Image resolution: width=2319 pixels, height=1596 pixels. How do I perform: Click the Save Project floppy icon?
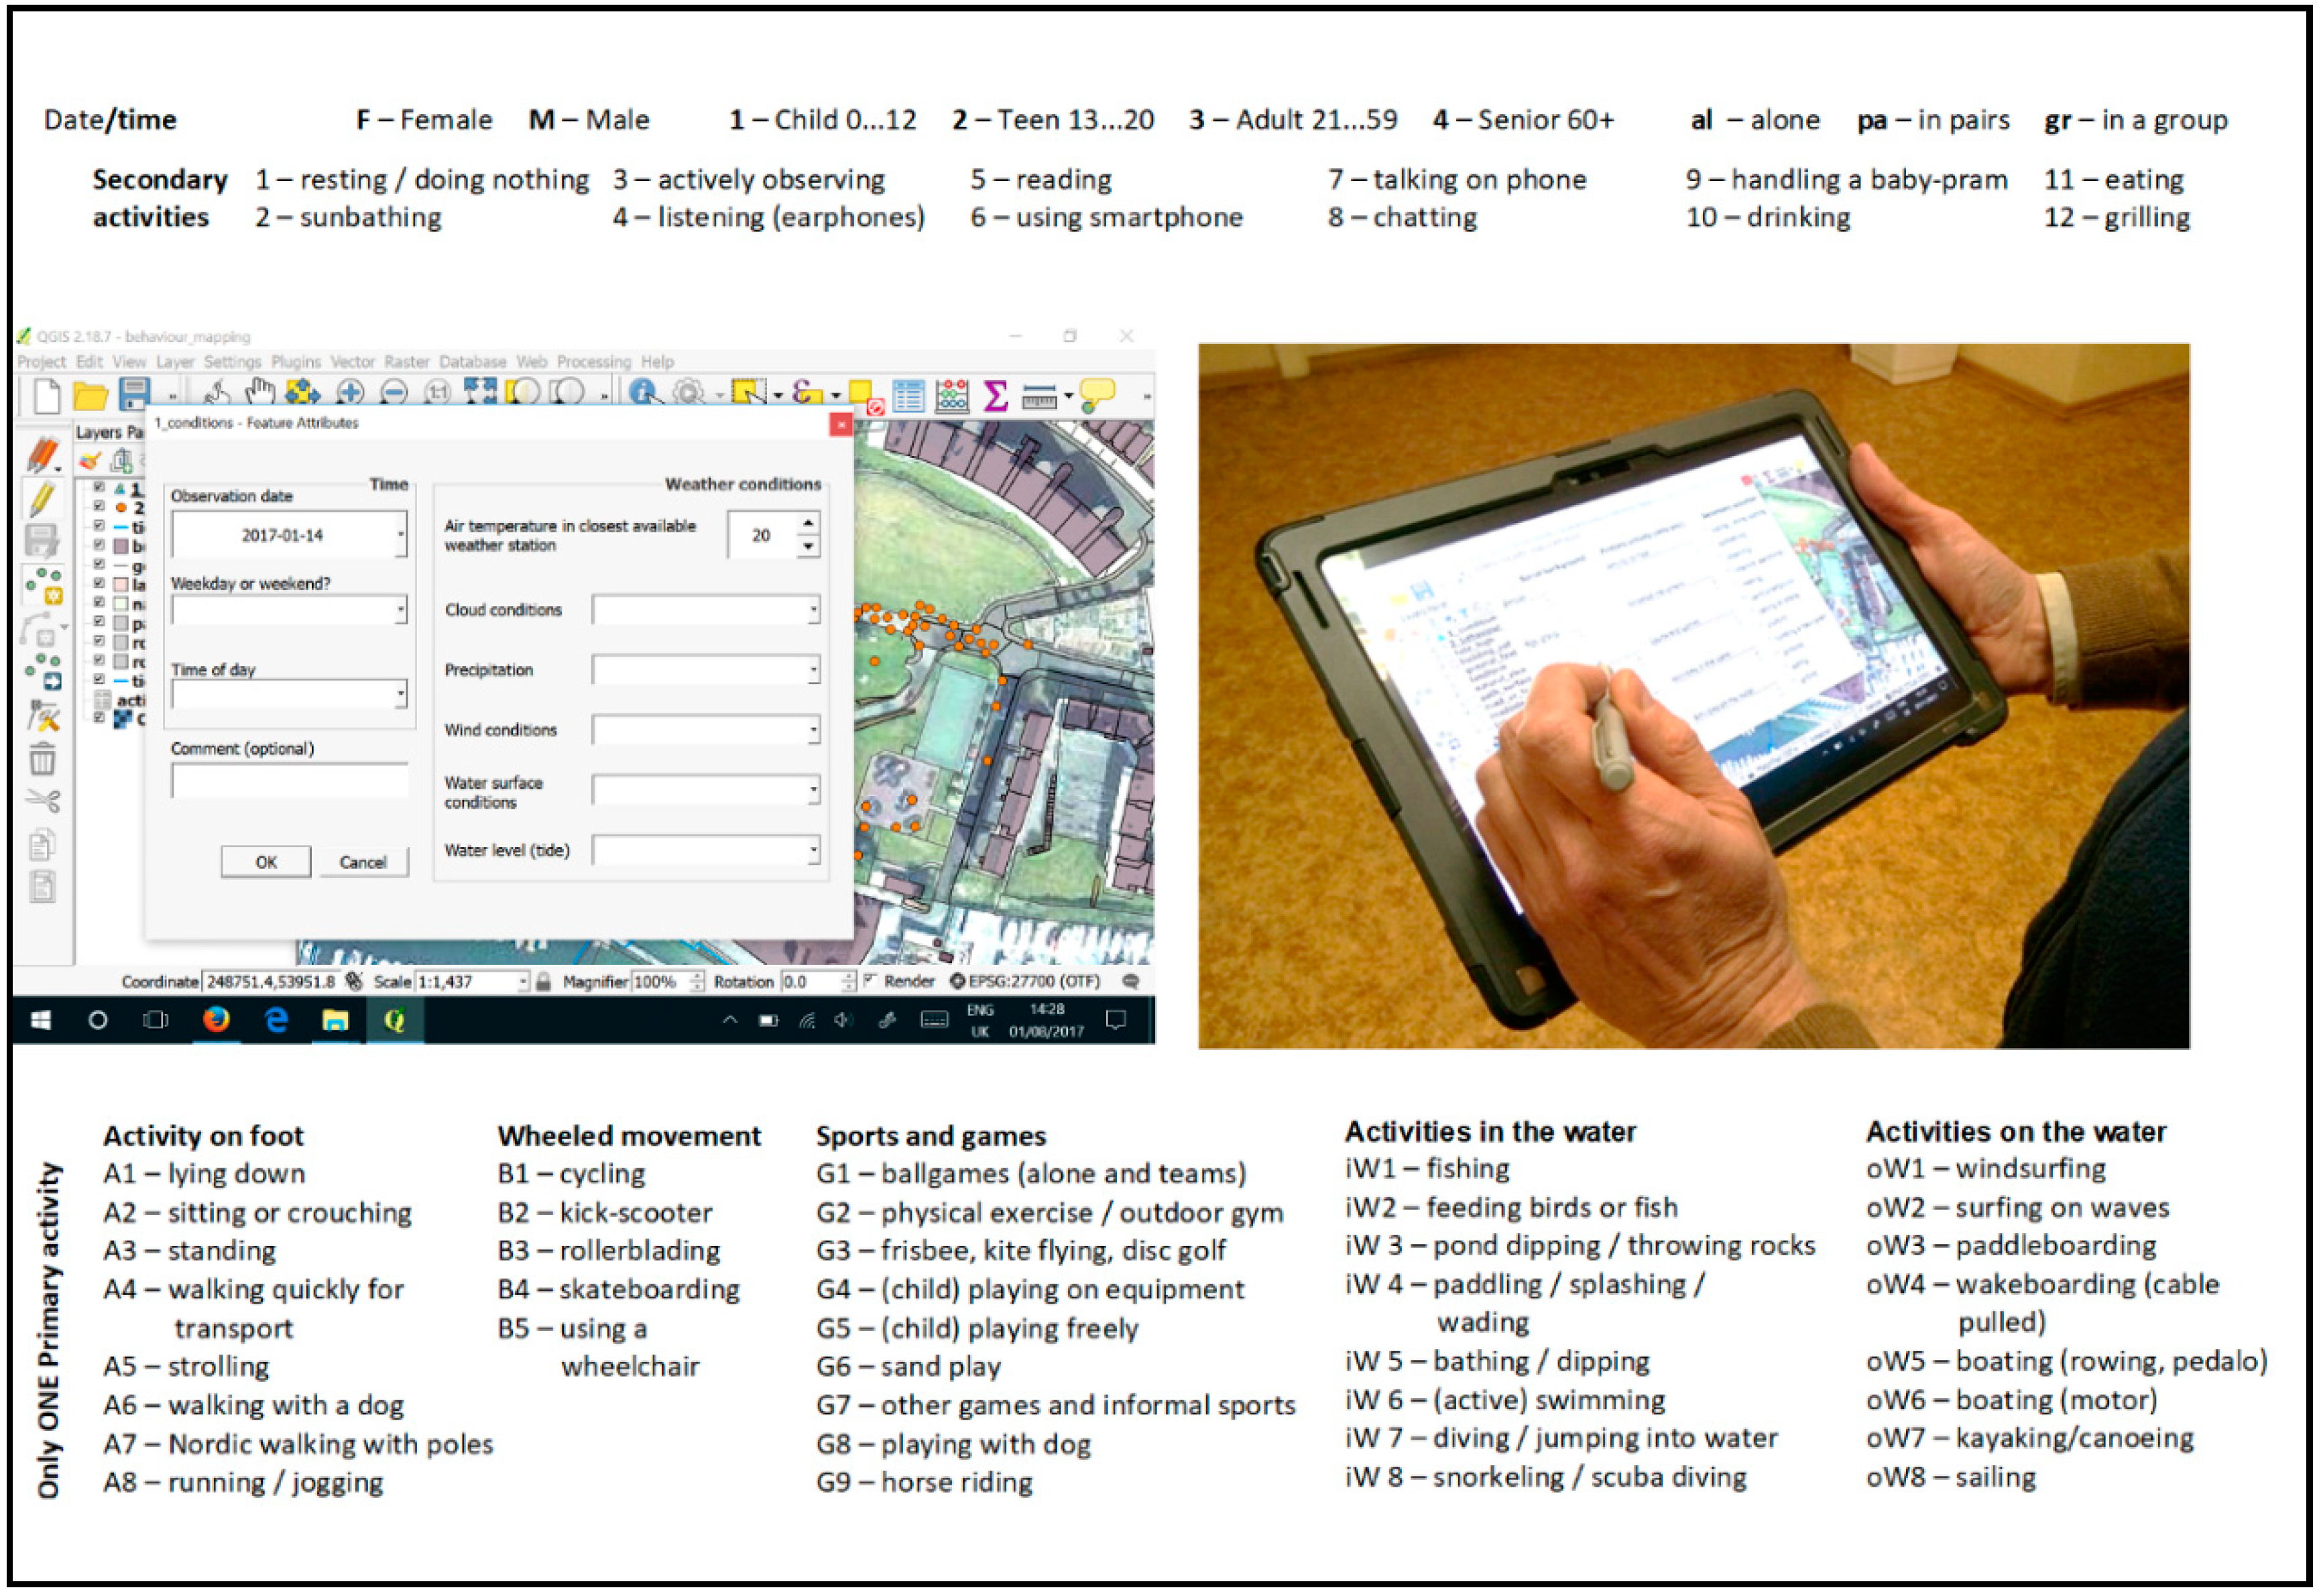134,394
